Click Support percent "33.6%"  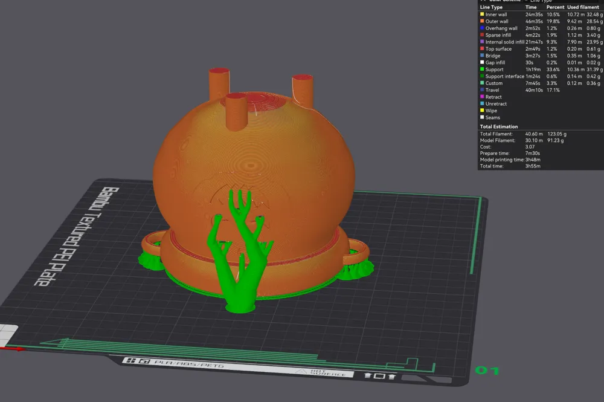553,70
